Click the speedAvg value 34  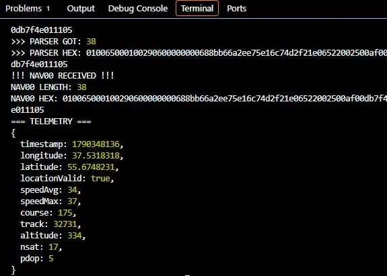click(72, 190)
